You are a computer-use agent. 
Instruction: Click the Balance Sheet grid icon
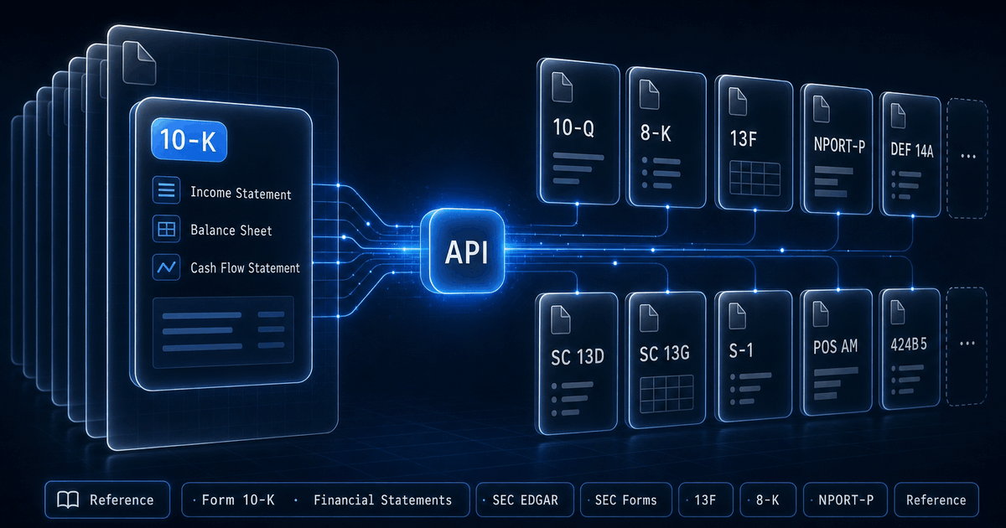point(166,229)
